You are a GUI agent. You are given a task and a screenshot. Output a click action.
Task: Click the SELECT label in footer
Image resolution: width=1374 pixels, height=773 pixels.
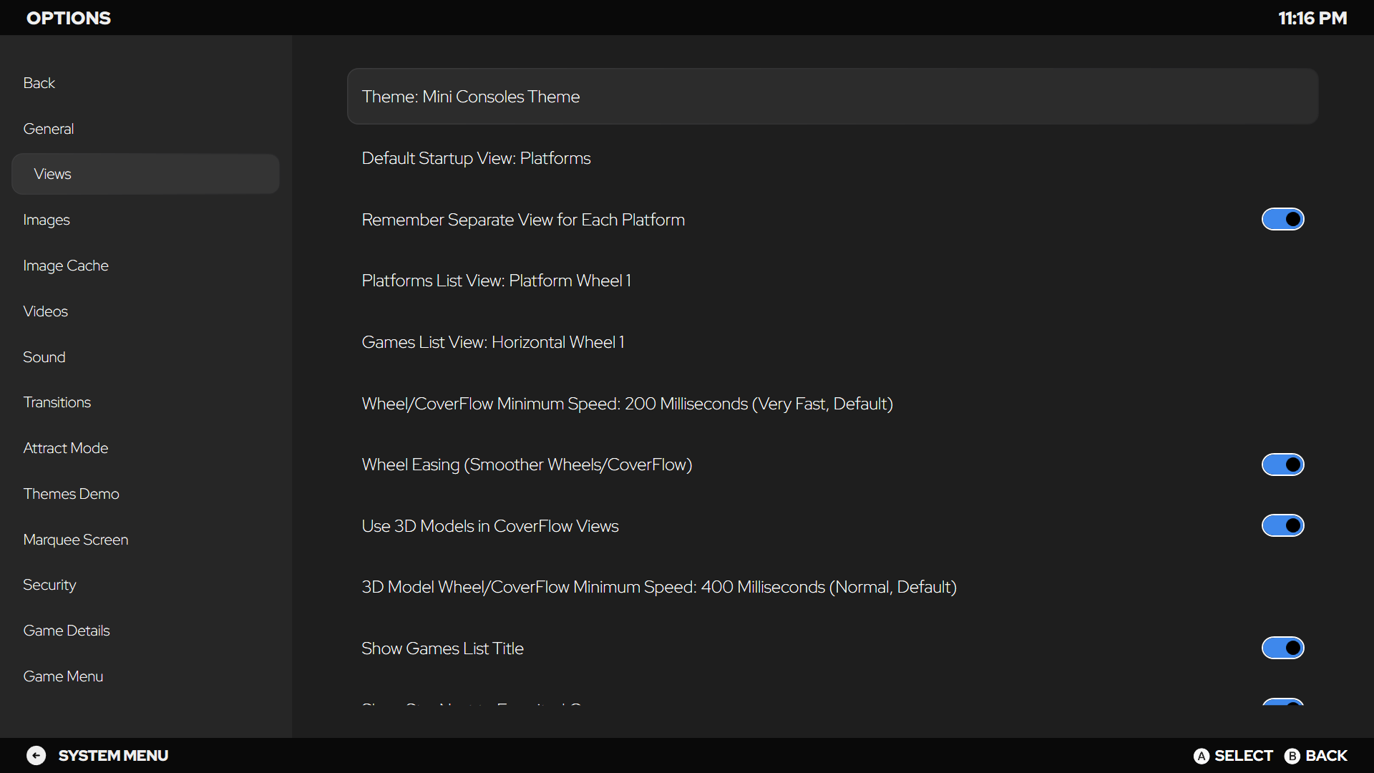click(x=1244, y=756)
